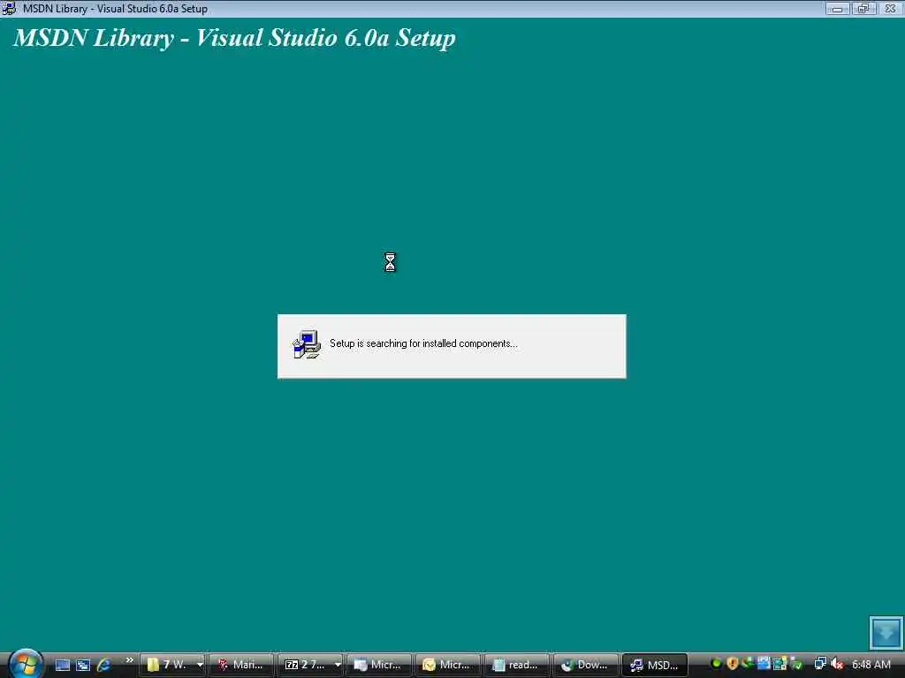Expand the 7-Zip group dropdown arrow
The width and height of the screenshot is (905, 678).
[x=338, y=665]
